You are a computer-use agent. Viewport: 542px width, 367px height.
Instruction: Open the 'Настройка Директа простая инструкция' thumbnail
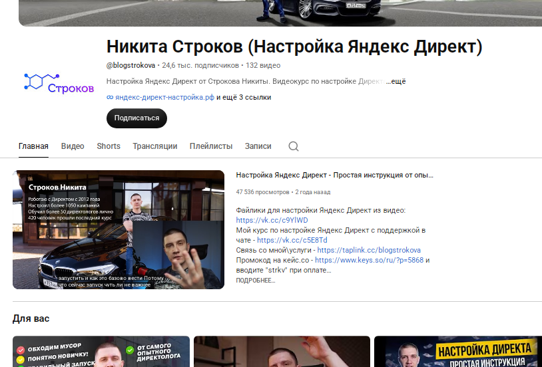458,352
